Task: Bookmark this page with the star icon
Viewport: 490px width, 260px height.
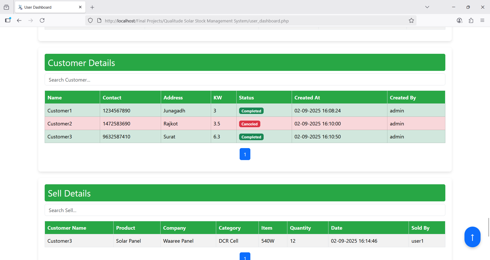Action: [x=411, y=21]
